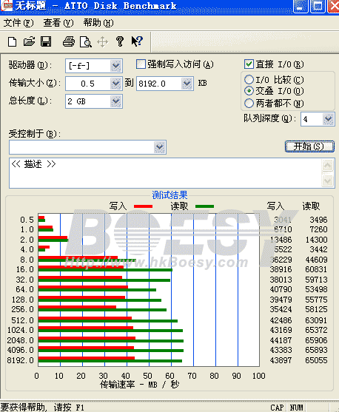Open the 队列深度 queue depth dropdown
Image resolution: width=339 pixels, height=412 pixels.
coord(328,119)
